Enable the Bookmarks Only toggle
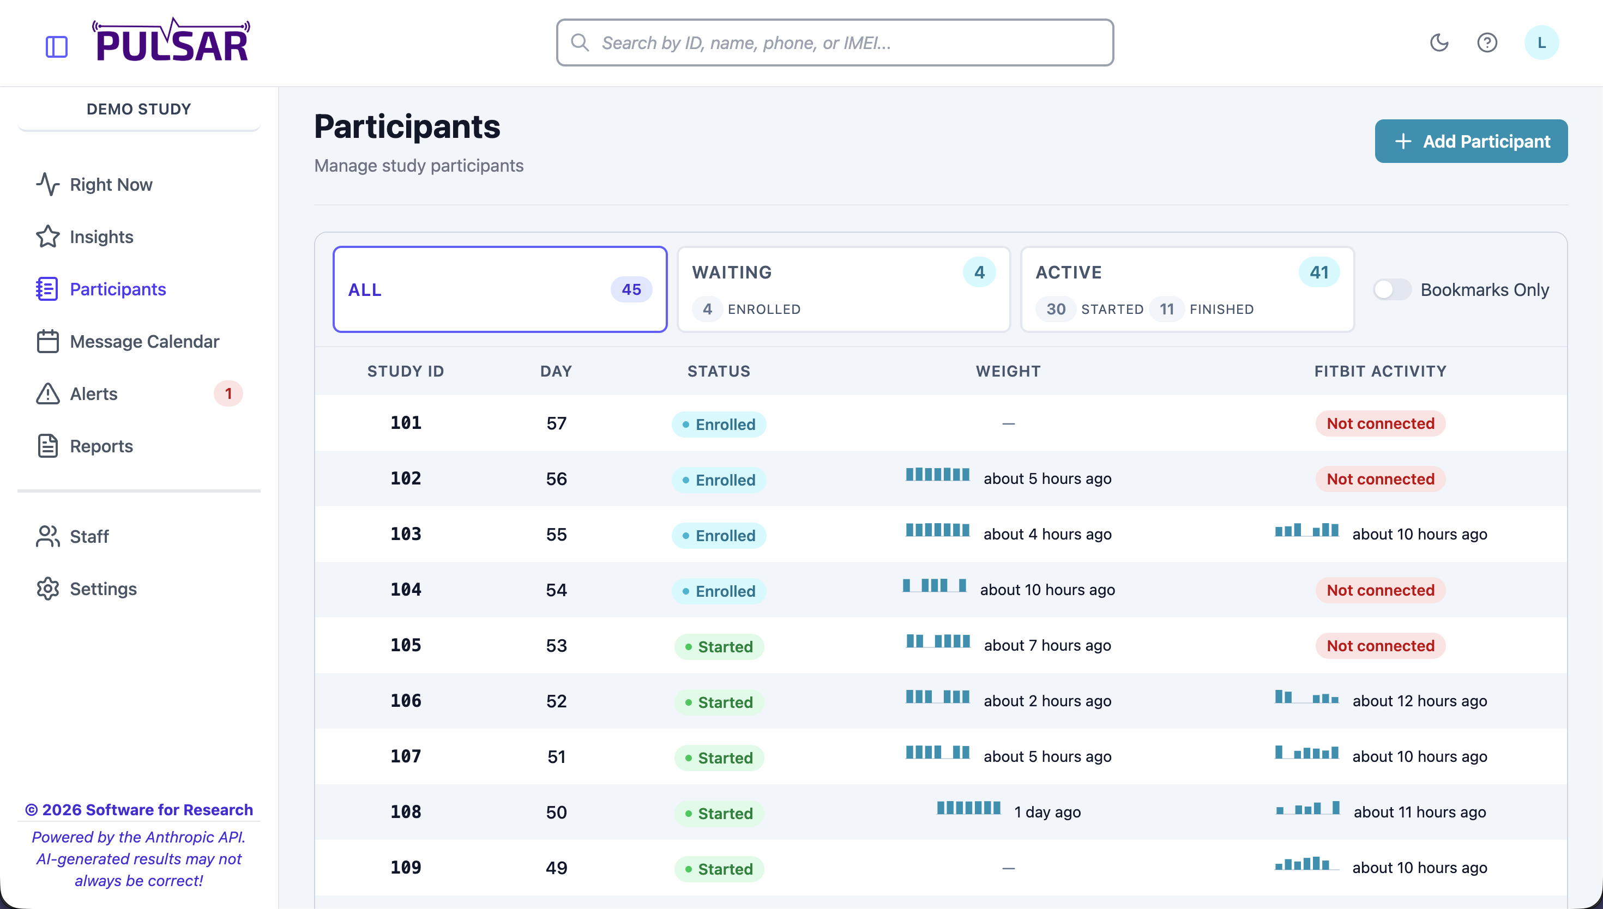 pos(1391,289)
